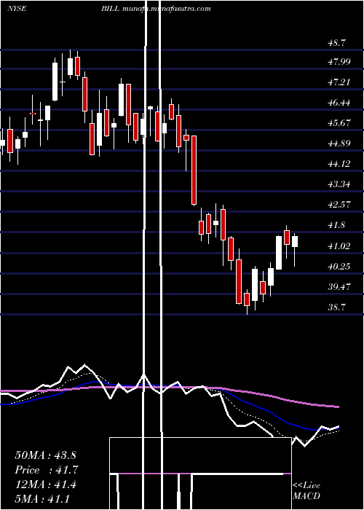The width and height of the screenshot is (364, 510).
Task: Click the 5MA : 41.1 readout
Action: 42,498
